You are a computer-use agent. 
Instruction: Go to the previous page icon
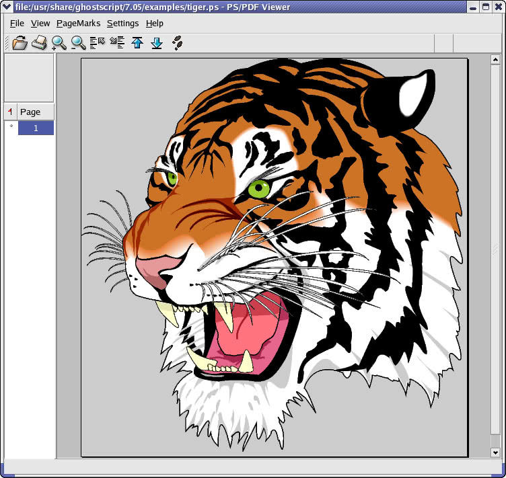pyautogui.click(x=98, y=43)
